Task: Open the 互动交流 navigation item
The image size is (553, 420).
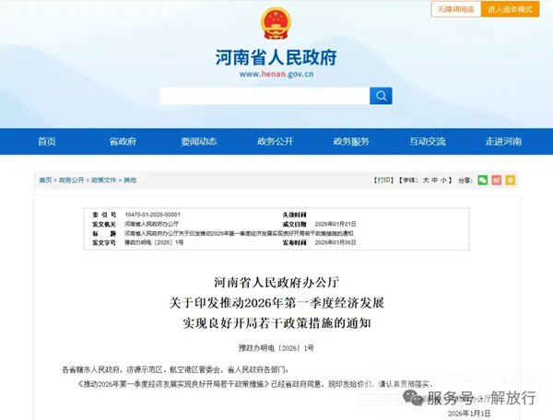Action: click(428, 142)
